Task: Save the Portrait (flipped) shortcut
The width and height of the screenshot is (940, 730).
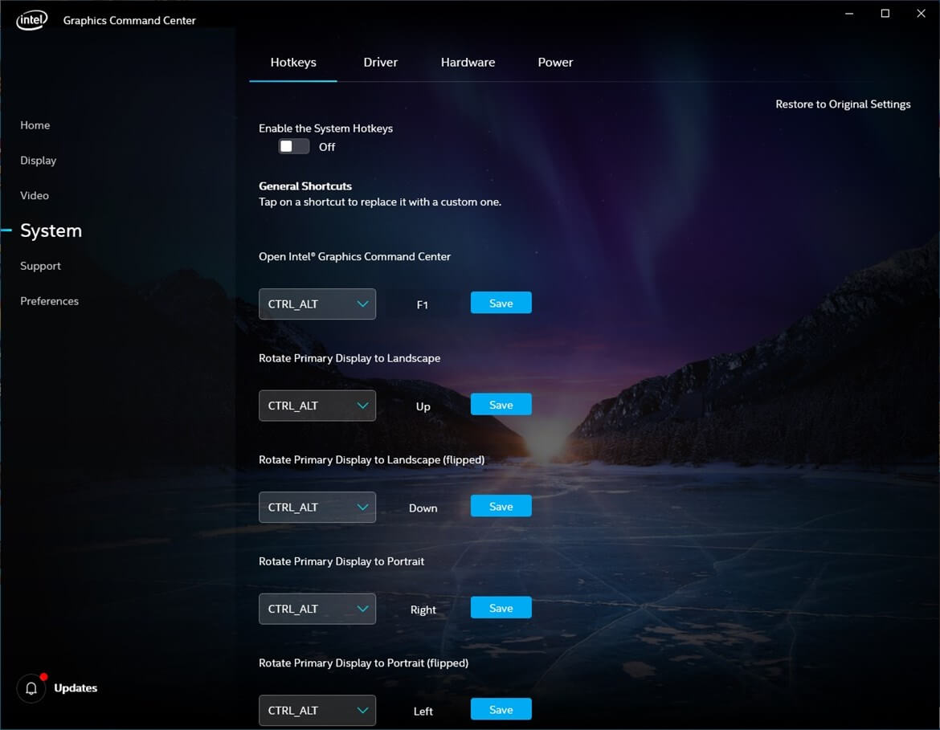Action: [501, 709]
